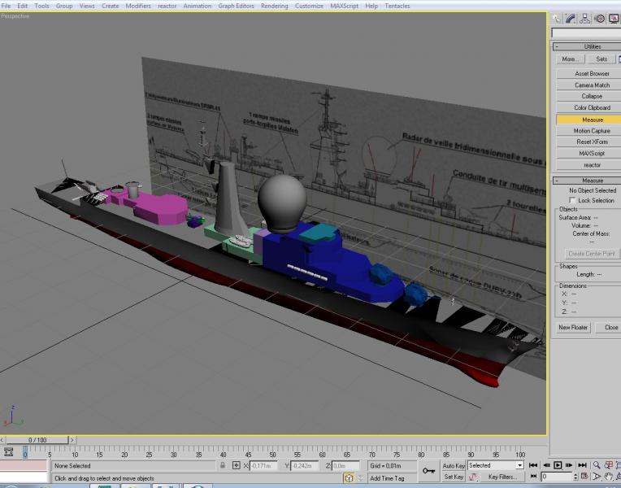Open the Color Clipboard utility

point(592,108)
